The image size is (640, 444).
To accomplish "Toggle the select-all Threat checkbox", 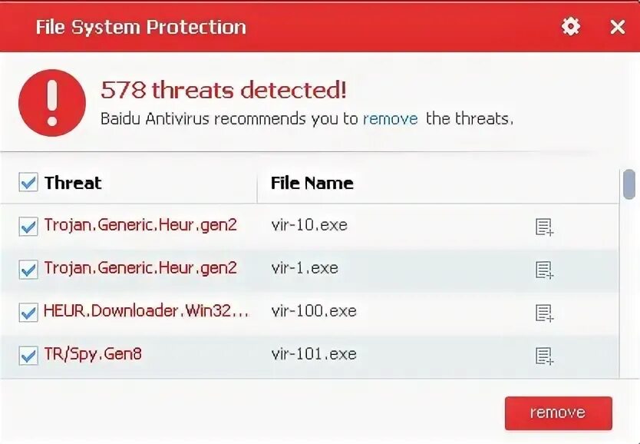I will tap(28, 183).
